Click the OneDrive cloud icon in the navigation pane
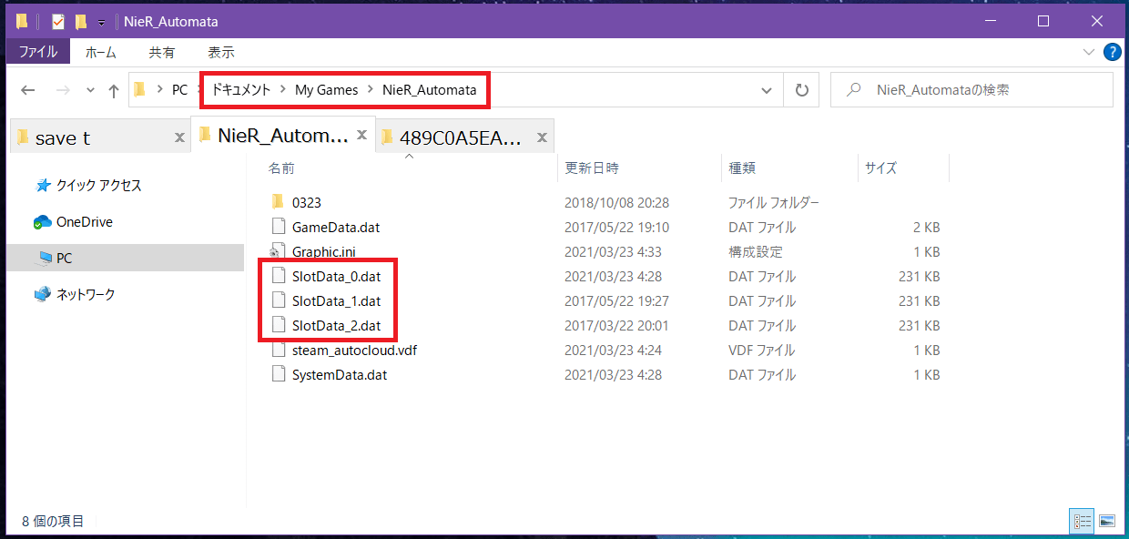 point(42,222)
